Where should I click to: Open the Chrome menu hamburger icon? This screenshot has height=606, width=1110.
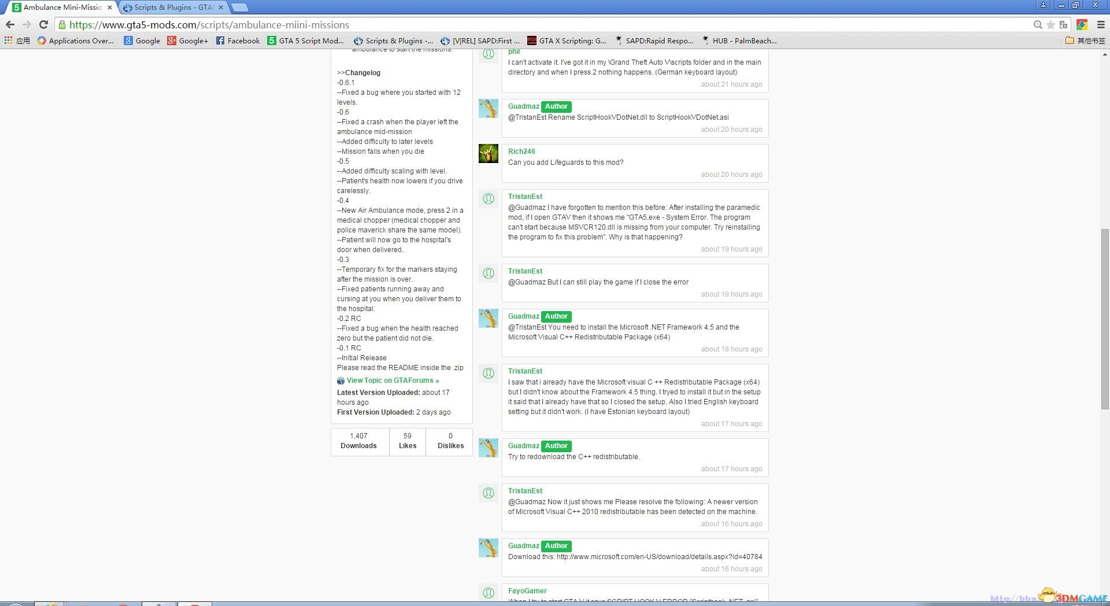[1101, 24]
